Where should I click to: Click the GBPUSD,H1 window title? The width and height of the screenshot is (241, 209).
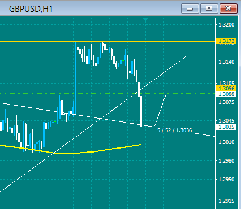click(31, 9)
